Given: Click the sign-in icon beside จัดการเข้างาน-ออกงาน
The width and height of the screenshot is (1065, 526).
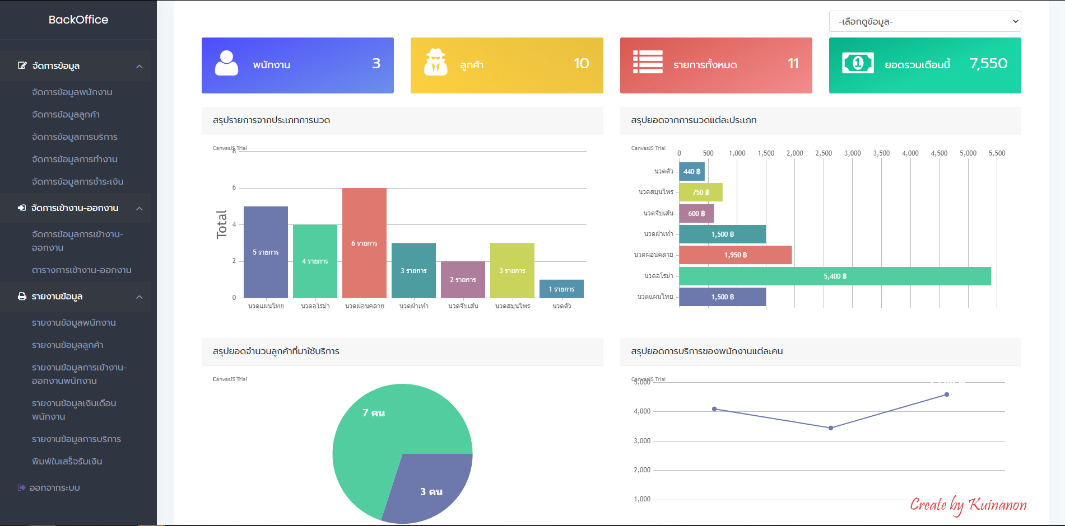Looking at the screenshot, I should tap(22, 208).
